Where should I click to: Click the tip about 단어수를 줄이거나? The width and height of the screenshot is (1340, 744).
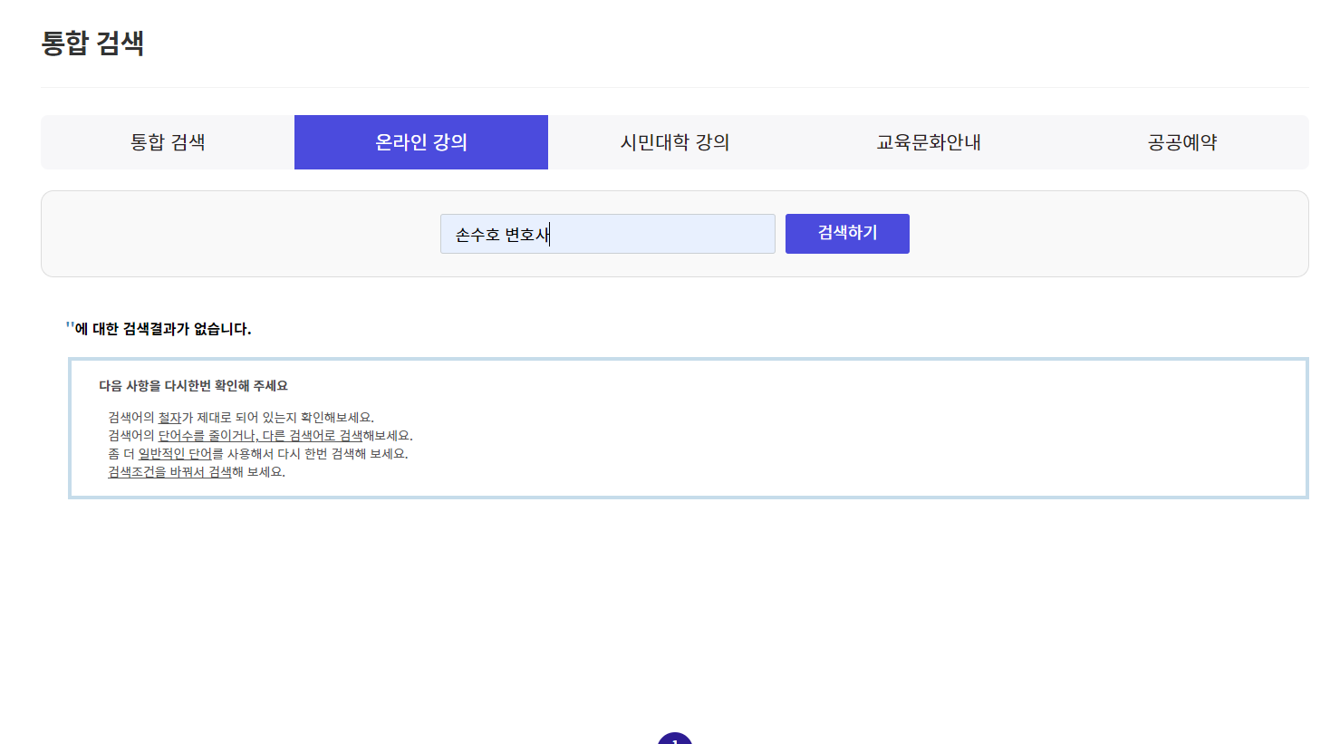click(260, 436)
